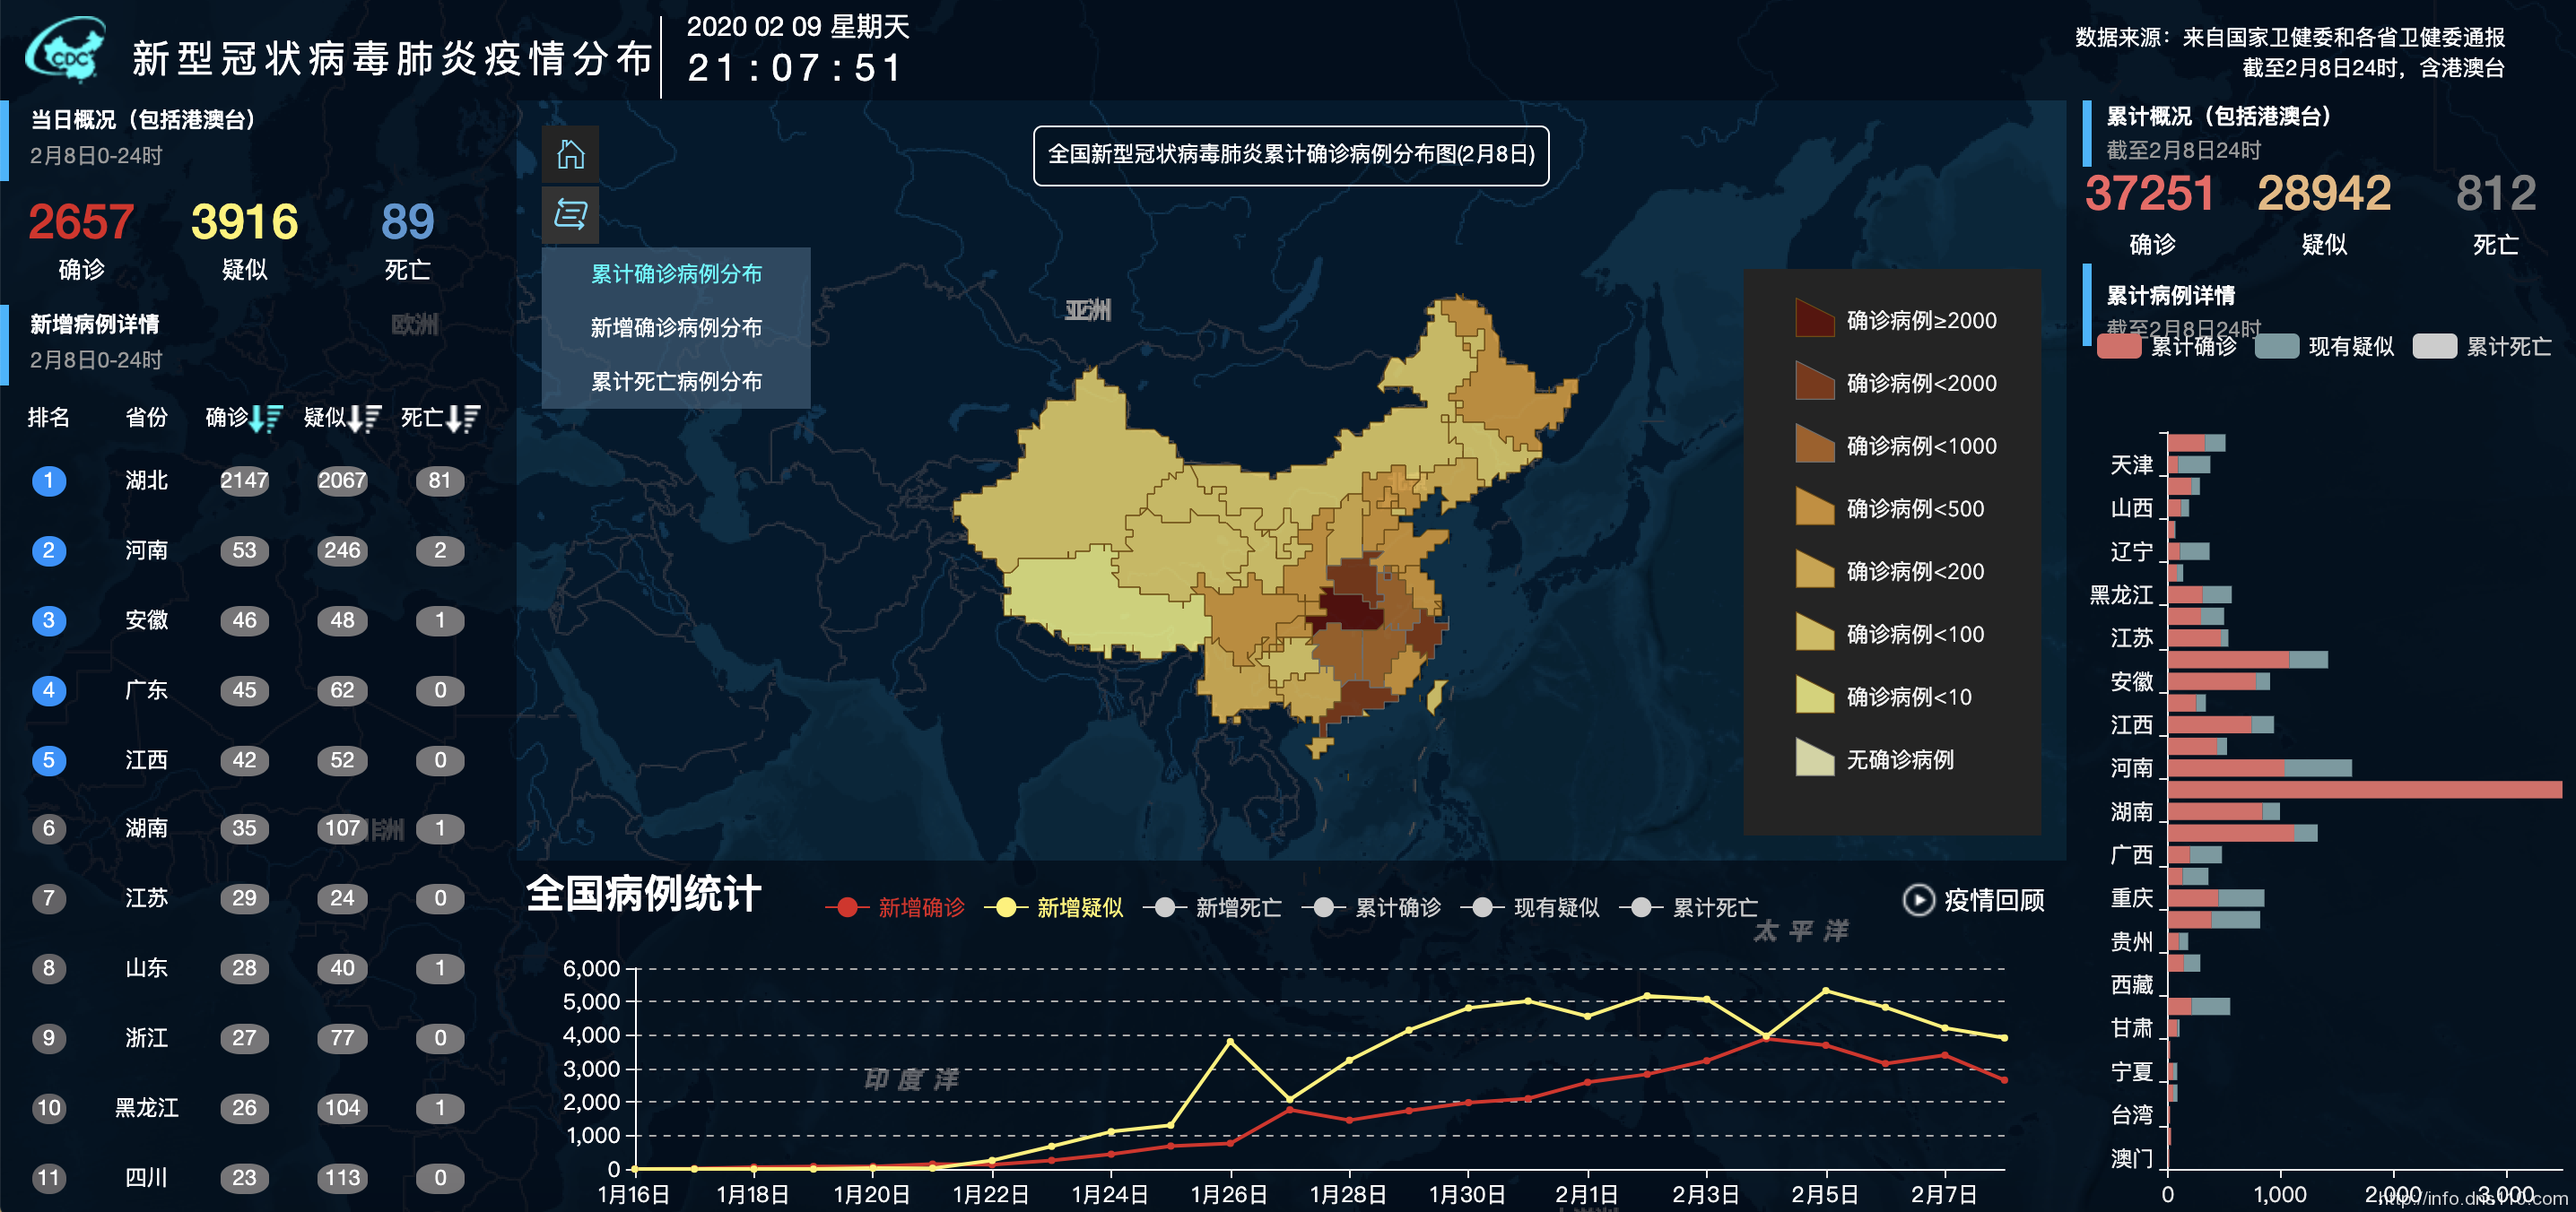The width and height of the screenshot is (2576, 1212).
Task: Click cumulative suspected count 28942
Action: click(x=2324, y=193)
